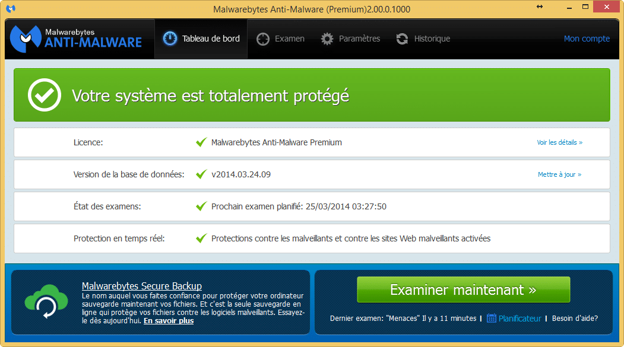Click 'Prochain examen planifié: 25/03/2014 03:27:50' text
Viewport: 624px width, 347px height.
click(299, 206)
